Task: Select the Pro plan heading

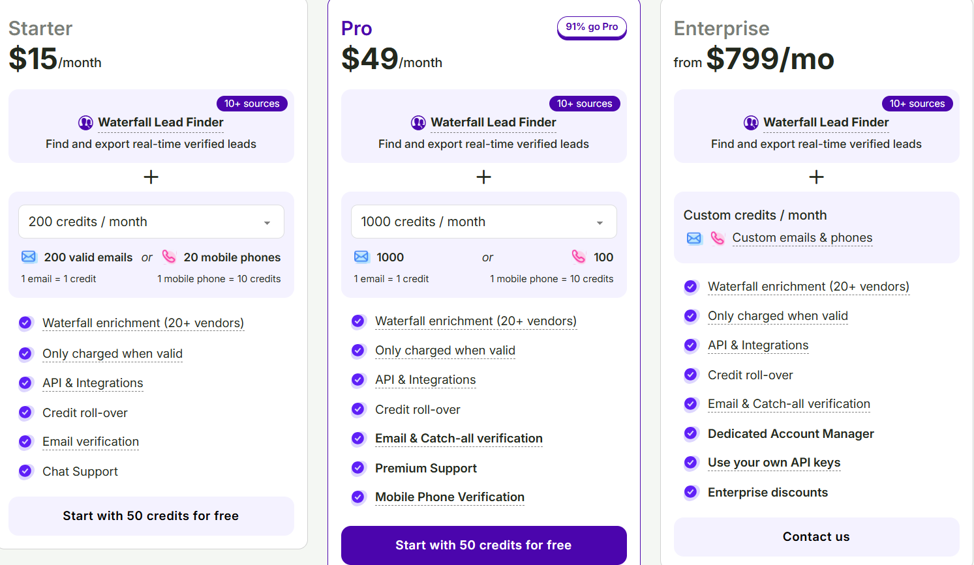Action: [x=356, y=28]
